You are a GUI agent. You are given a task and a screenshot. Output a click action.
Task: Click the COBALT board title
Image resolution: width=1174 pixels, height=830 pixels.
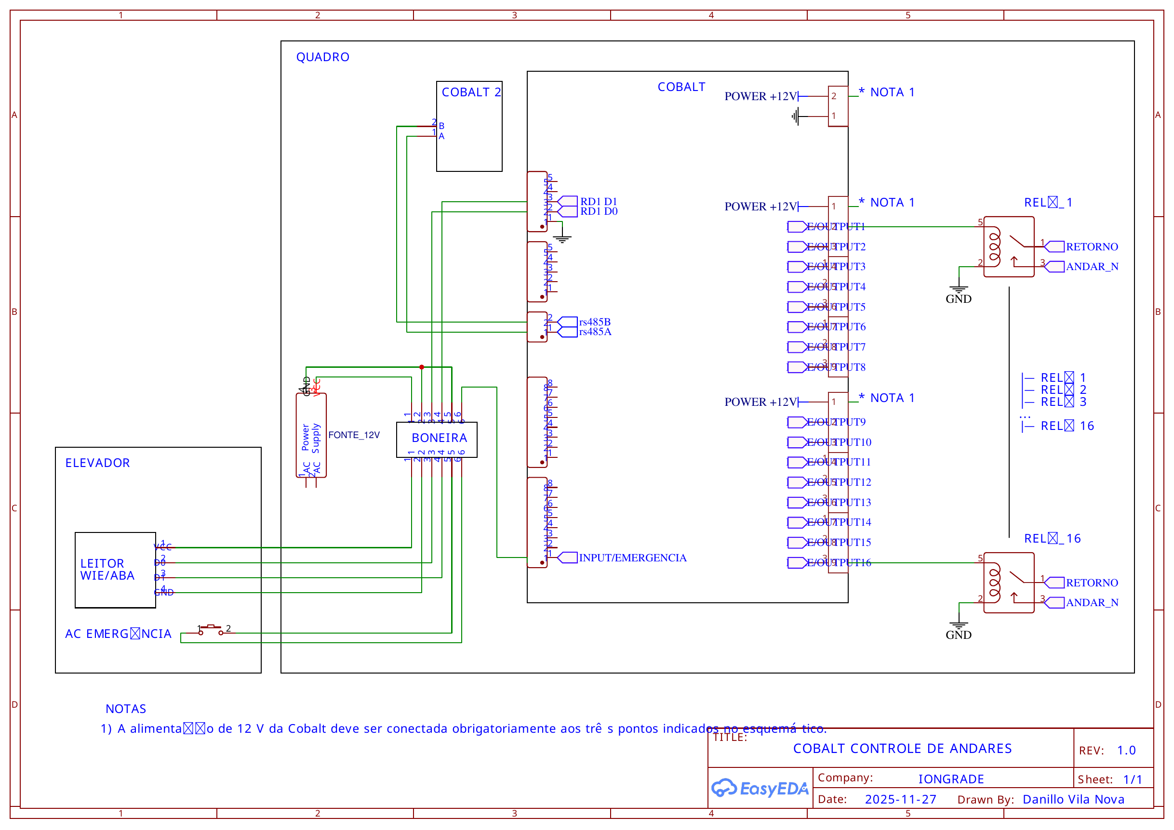click(x=681, y=87)
